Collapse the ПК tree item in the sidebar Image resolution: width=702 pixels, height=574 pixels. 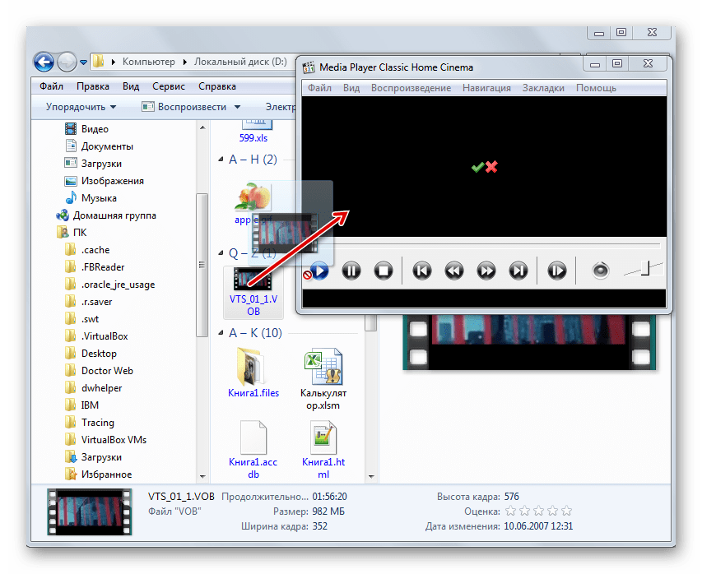point(54,232)
